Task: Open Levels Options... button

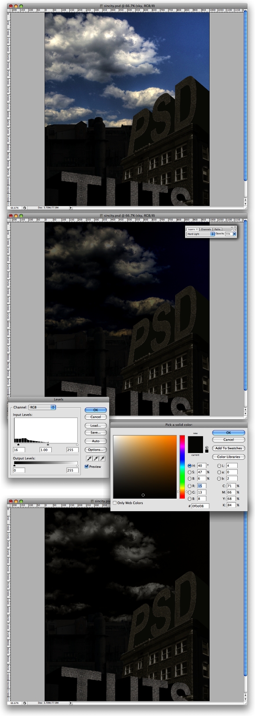Action: coord(95,450)
